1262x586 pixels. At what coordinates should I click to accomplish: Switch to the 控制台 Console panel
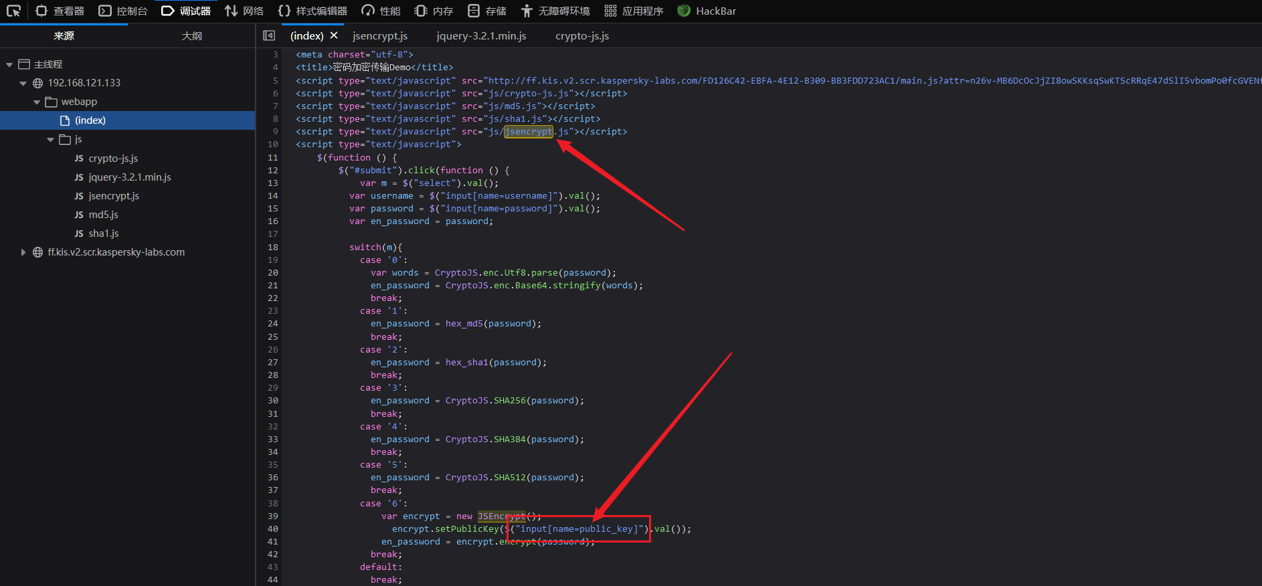coord(122,11)
